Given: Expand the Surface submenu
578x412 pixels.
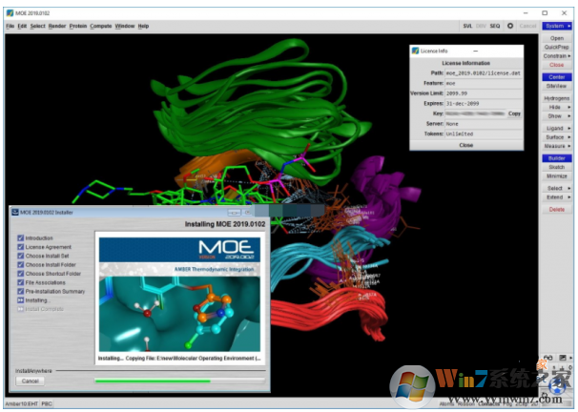Looking at the screenshot, I should click(x=557, y=137).
